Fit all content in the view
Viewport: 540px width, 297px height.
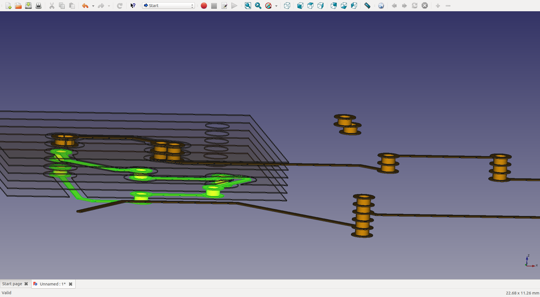248,6
